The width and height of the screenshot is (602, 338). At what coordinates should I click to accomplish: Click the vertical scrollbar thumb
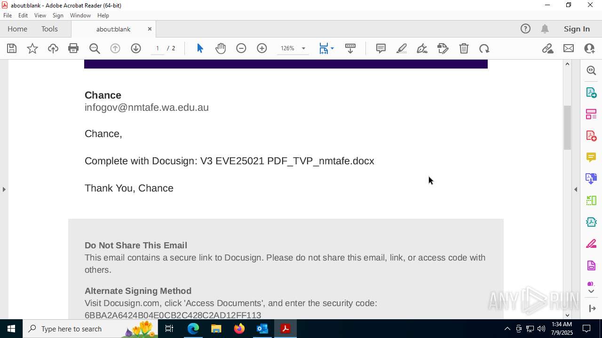(567, 128)
